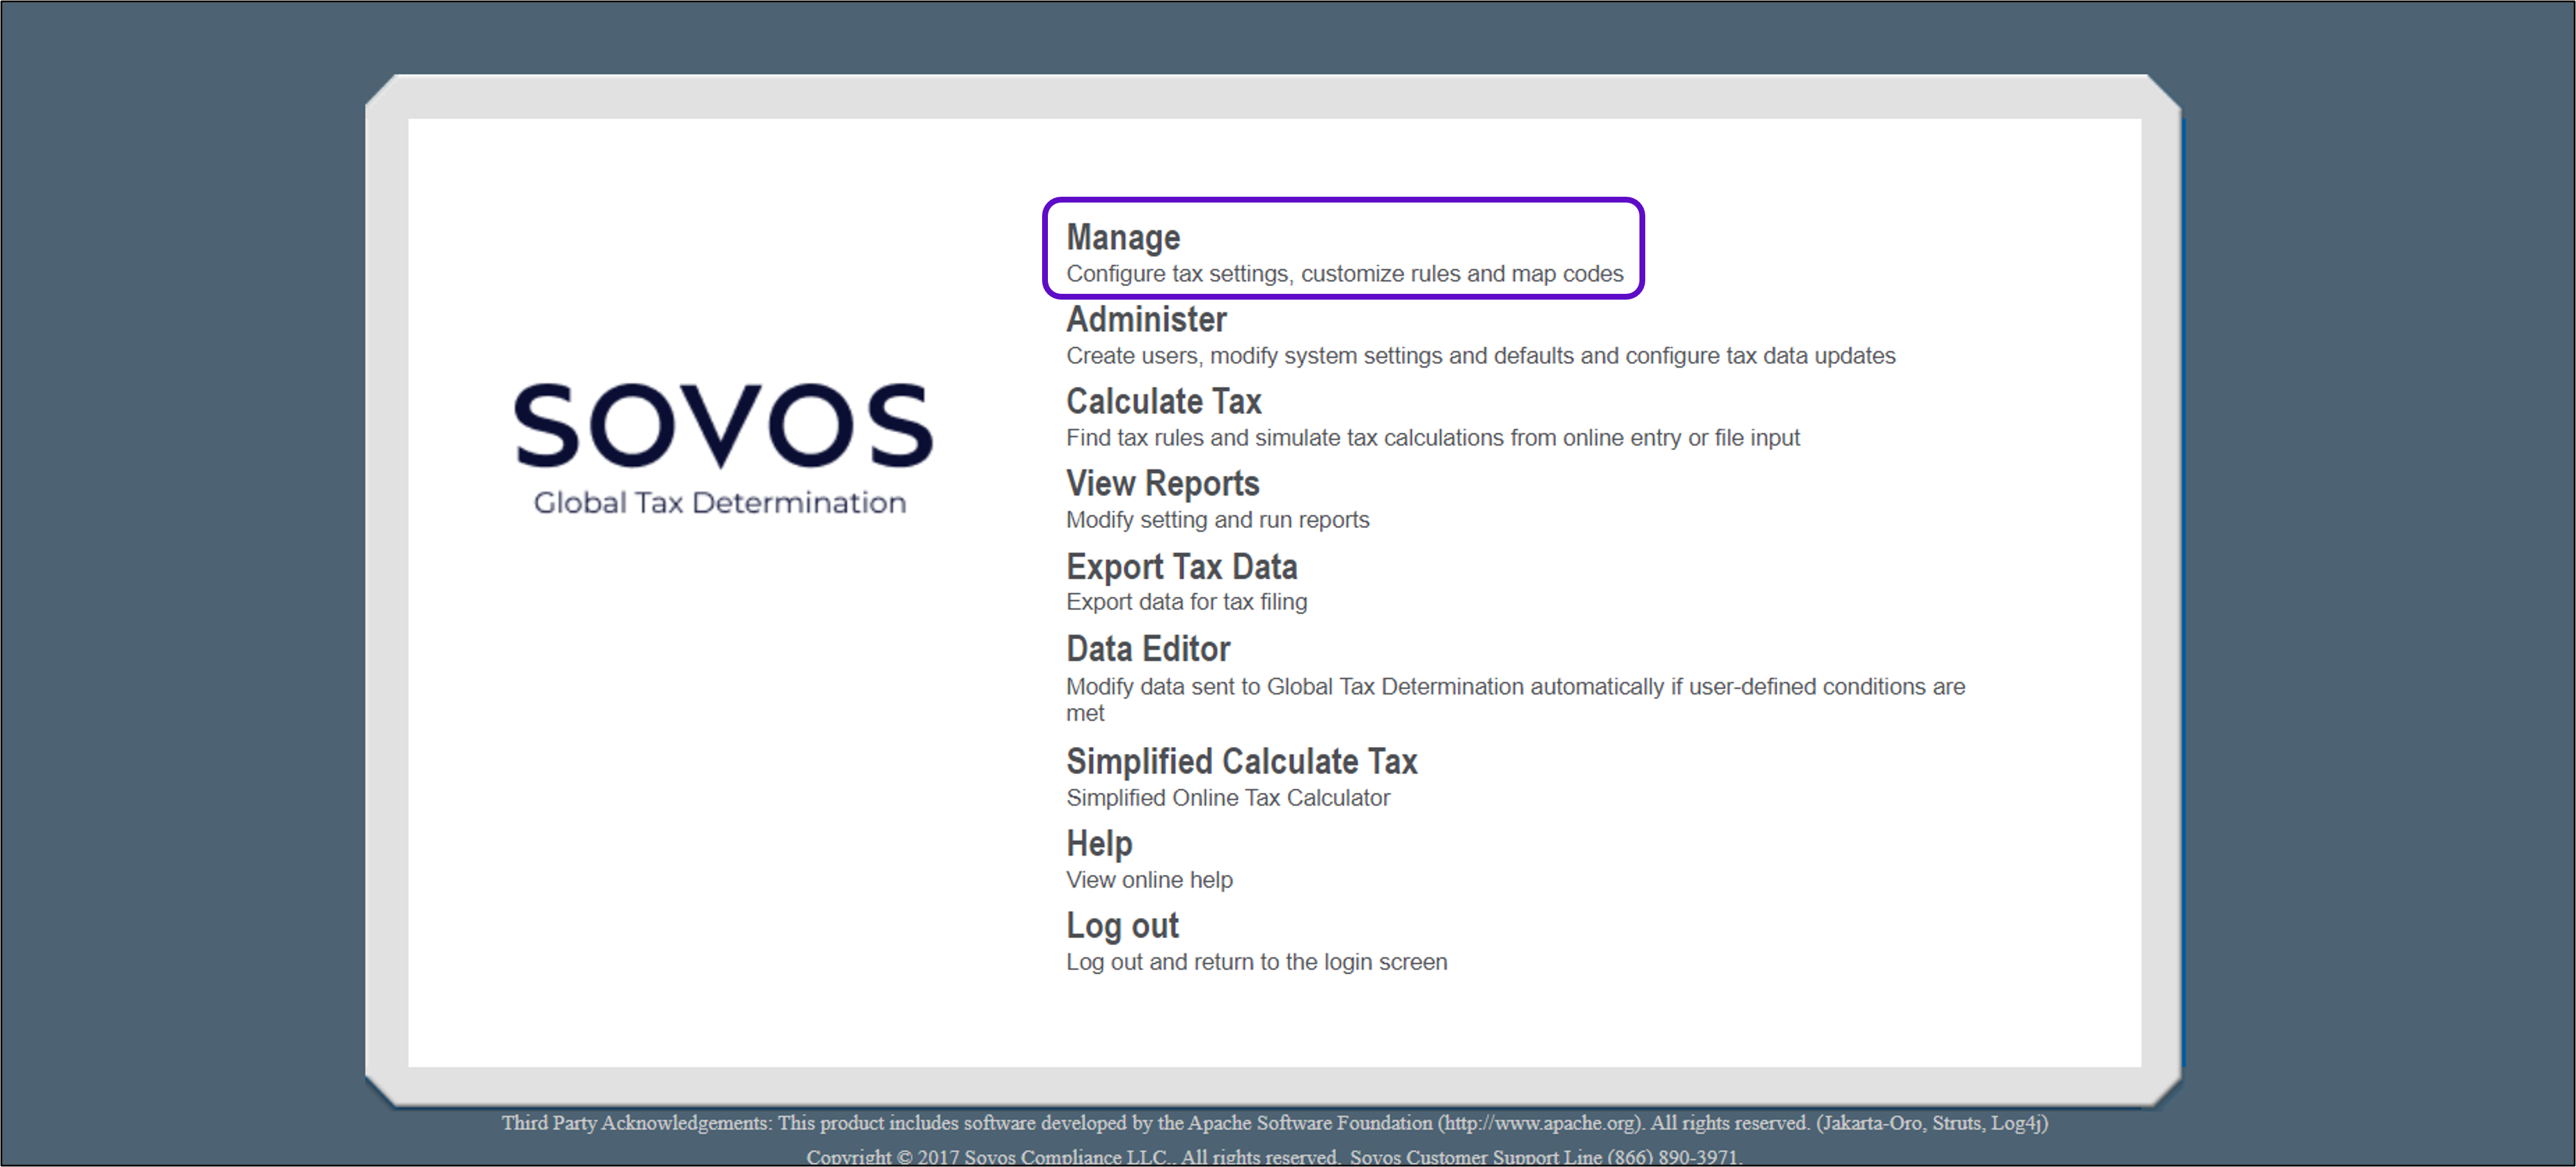Open Simplified Calculate Tax

point(1241,761)
